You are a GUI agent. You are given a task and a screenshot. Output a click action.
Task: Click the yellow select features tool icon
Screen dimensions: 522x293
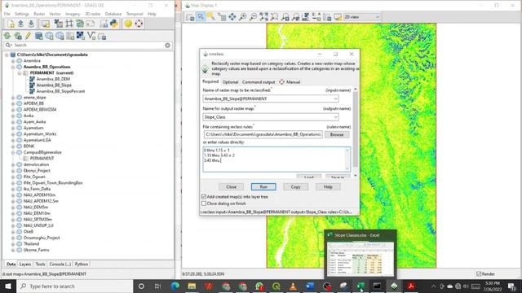pos(210,16)
